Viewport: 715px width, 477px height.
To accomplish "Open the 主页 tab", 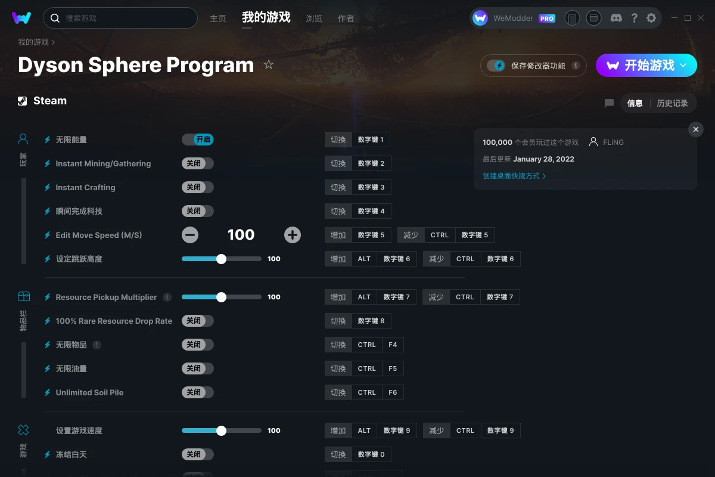I will 218,18.
